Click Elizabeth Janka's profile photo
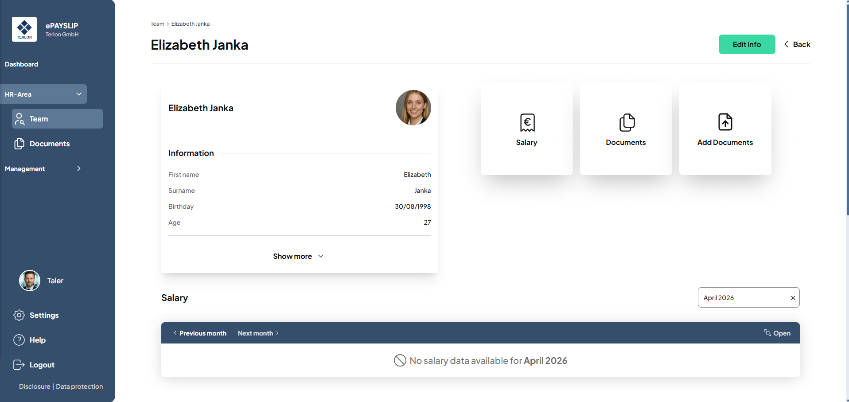 click(x=413, y=108)
